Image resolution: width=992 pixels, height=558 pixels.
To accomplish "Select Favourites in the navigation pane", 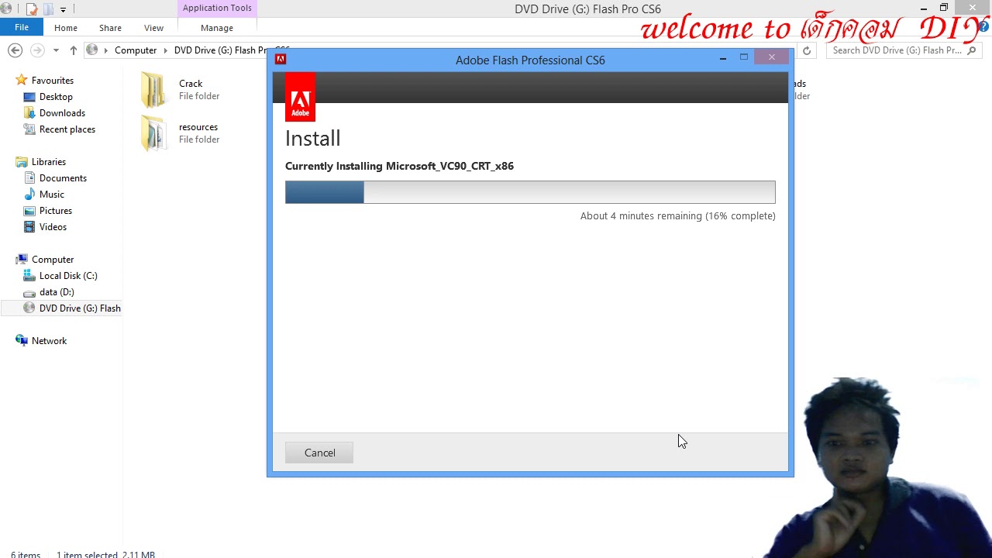I will (x=53, y=81).
